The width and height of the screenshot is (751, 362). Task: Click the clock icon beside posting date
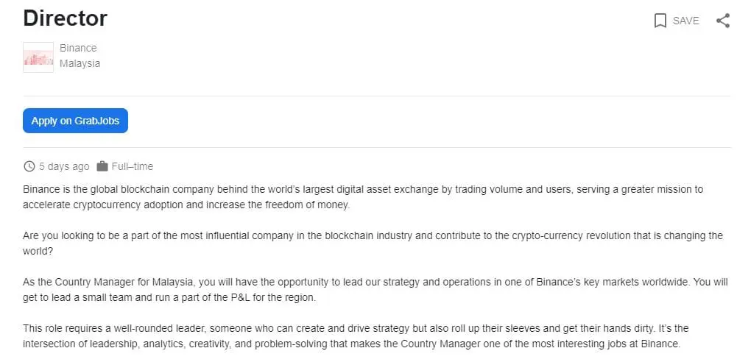pyautogui.click(x=29, y=166)
